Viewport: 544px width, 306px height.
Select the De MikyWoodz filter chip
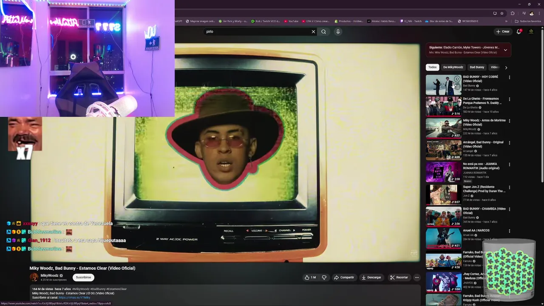[x=453, y=67]
